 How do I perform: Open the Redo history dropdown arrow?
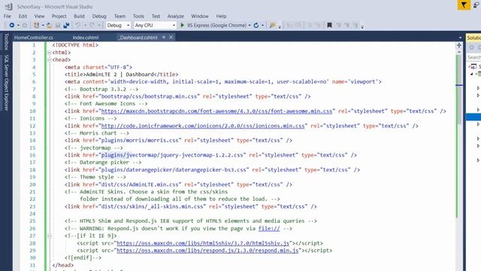[x=98, y=26]
